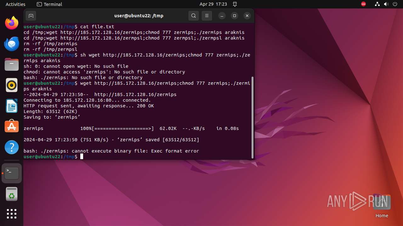This screenshot has width=403, height=226.
Task: Select the running Terminal dock icon
Action: click(12, 173)
